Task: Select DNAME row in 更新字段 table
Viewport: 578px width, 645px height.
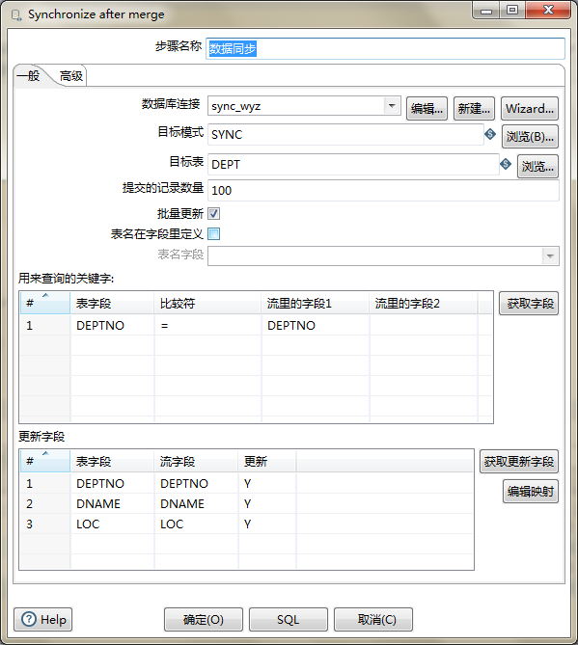Action: [247, 503]
